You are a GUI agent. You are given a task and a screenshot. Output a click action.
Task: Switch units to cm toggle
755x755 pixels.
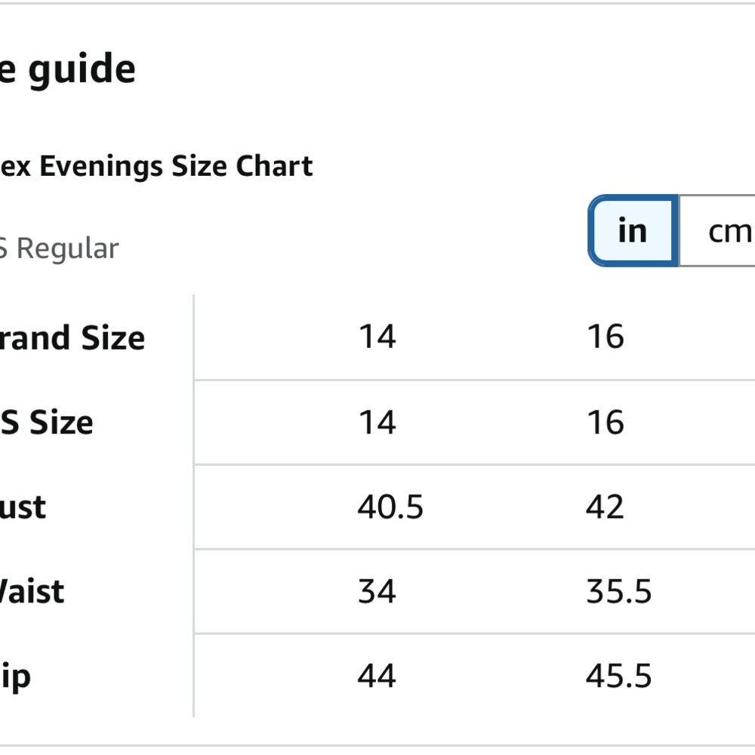[717, 230]
